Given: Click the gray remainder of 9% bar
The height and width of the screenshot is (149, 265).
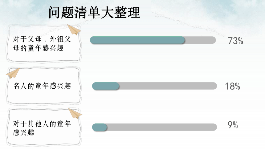Looking at the screenshot, I should point(162,127).
